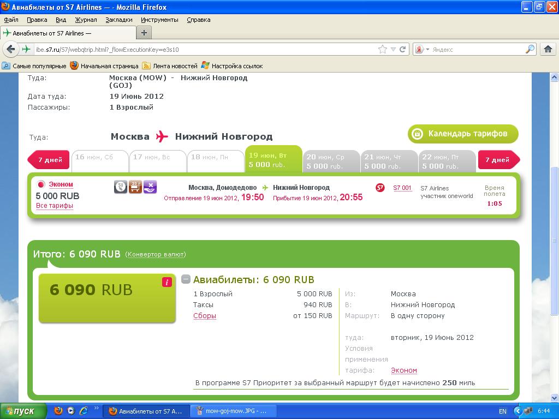Click the Яндекс search input field
Image resolution: width=559 pixels, height=419 pixels.
point(478,49)
